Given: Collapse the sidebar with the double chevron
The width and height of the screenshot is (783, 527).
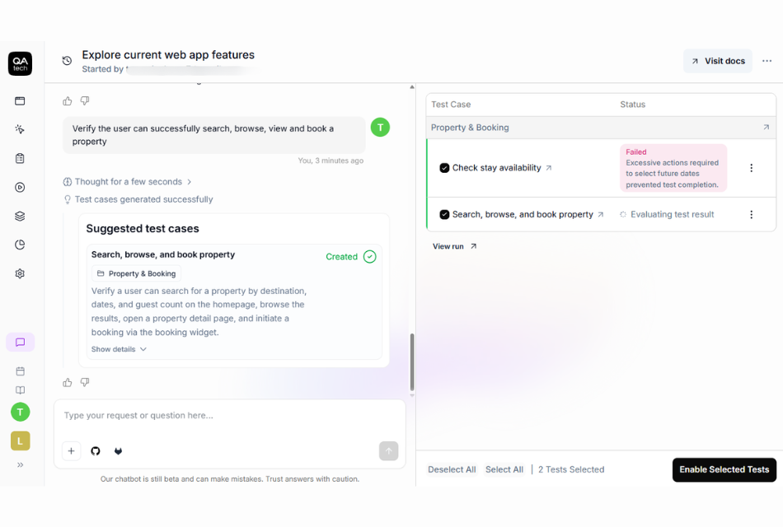Looking at the screenshot, I should (x=19, y=464).
